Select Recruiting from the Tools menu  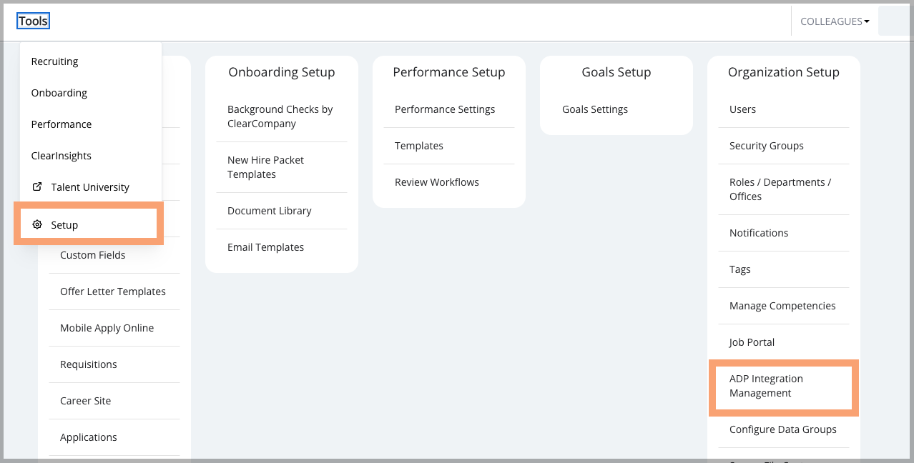point(55,61)
